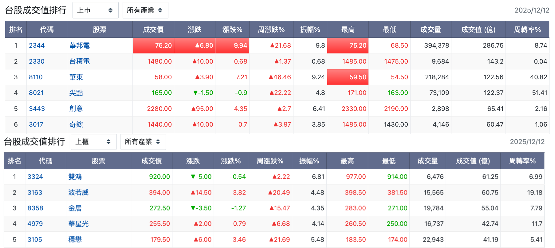Image resolution: width=555 pixels, height=248 pixels.
Task: Open 華星光 stock page
Action: click(x=78, y=224)
